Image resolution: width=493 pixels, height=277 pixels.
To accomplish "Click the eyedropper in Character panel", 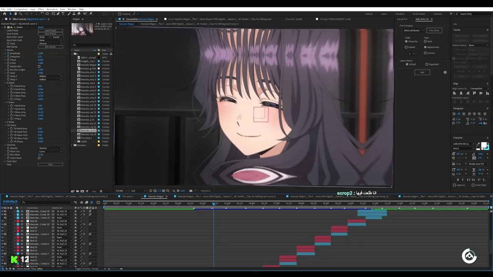I will [x=478, y=144].
